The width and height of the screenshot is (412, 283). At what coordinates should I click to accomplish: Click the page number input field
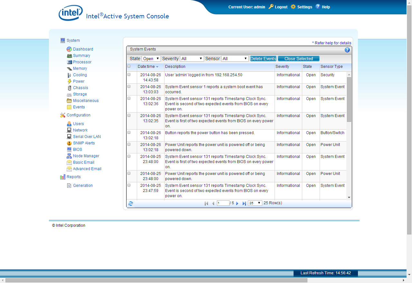click(x=223, y=203)
